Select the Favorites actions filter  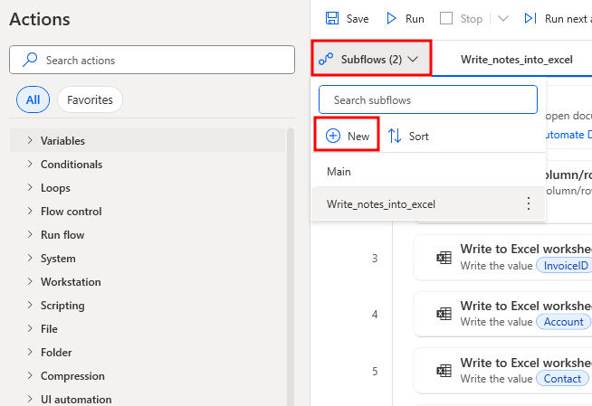[x=90, y=99]
